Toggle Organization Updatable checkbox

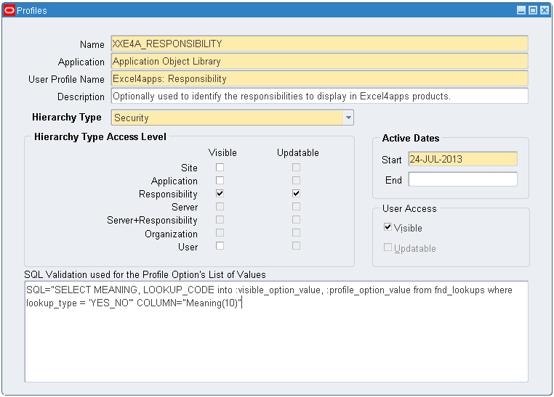296,233
